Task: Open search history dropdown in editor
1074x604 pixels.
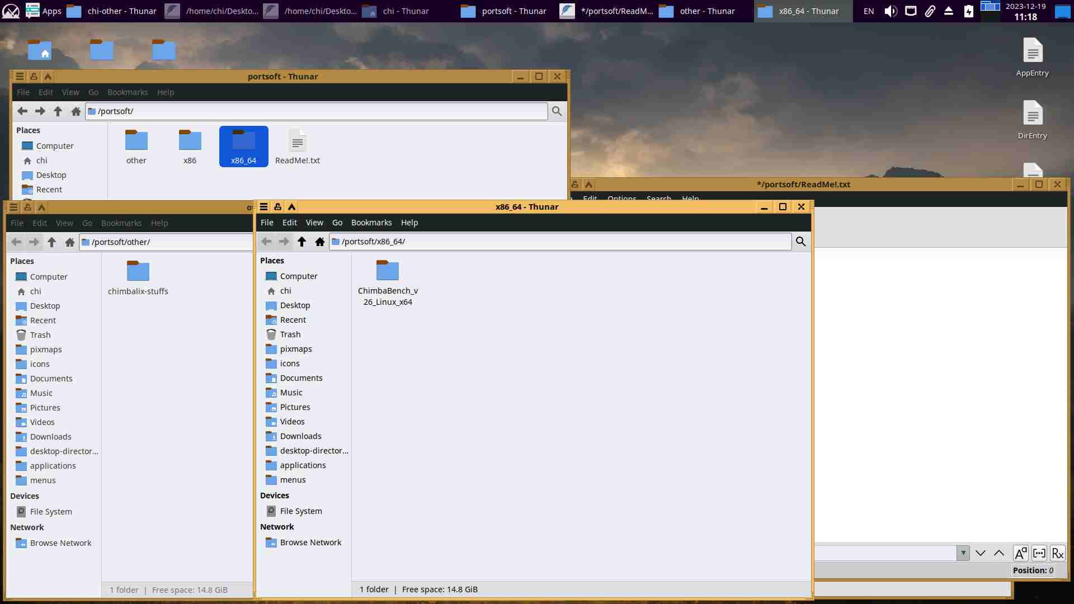Action: point(963,553)
